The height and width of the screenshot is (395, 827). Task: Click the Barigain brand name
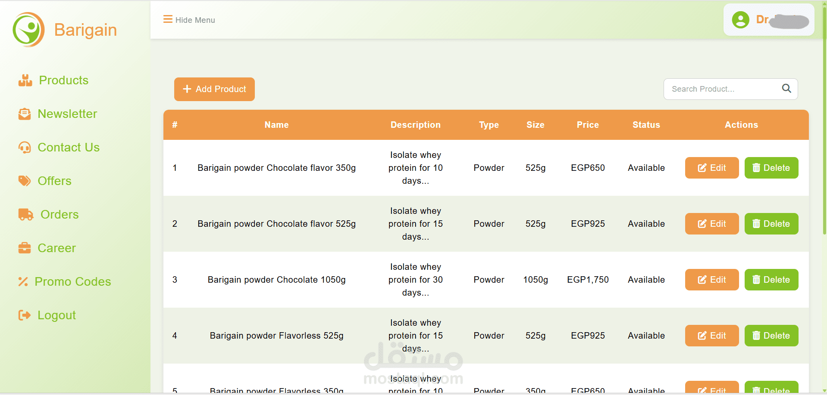tap(85, 30)
